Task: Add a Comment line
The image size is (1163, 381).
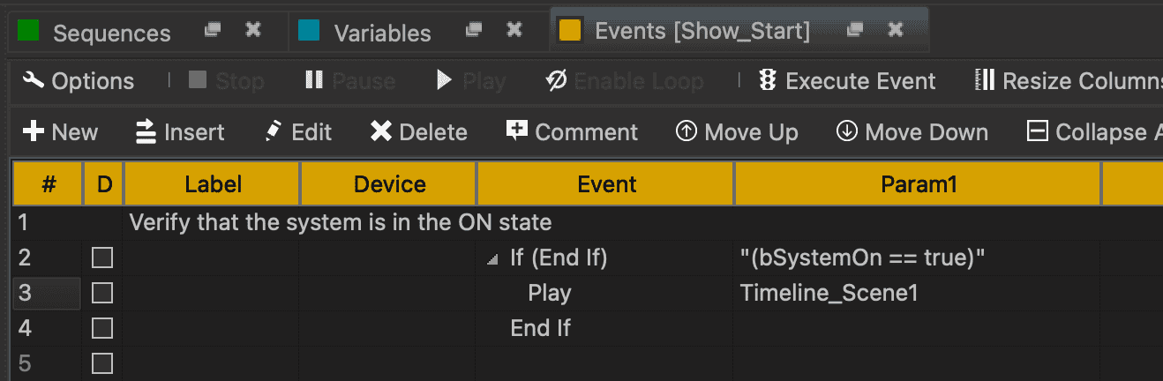Action: click(x=572, y=132)
